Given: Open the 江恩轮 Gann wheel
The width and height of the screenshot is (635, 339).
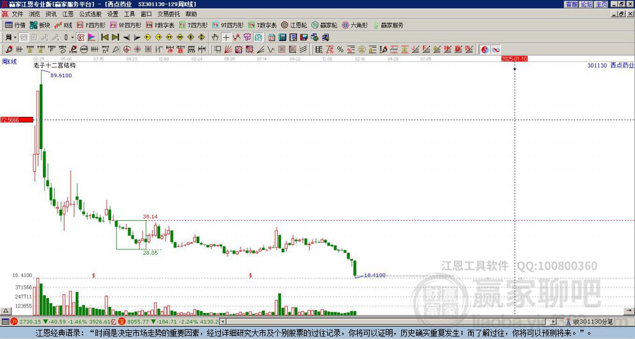Looking at the screenshot, I should (x=294, y=25).
